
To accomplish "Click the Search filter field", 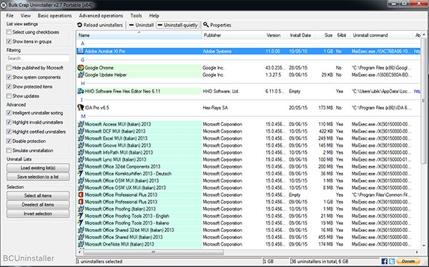I will pos(38,58).
